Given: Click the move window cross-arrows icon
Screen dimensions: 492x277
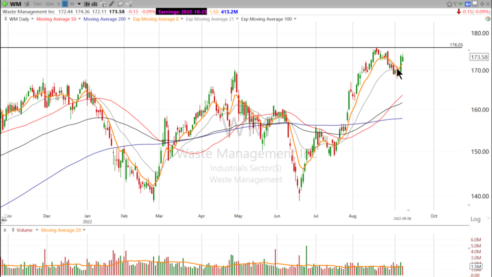Looking at the screenshot, I should tap(482, 4).
